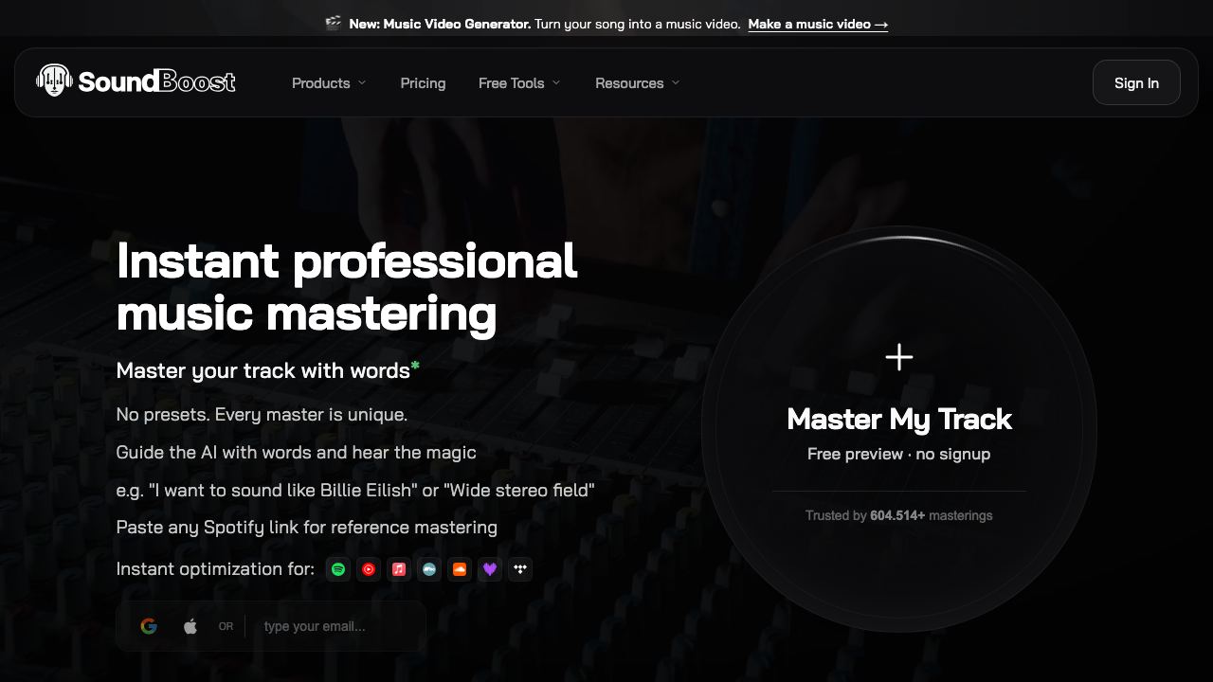Select the Spotify platform icon
Screen dimensions: 1213x682
[x=338, y=569]
